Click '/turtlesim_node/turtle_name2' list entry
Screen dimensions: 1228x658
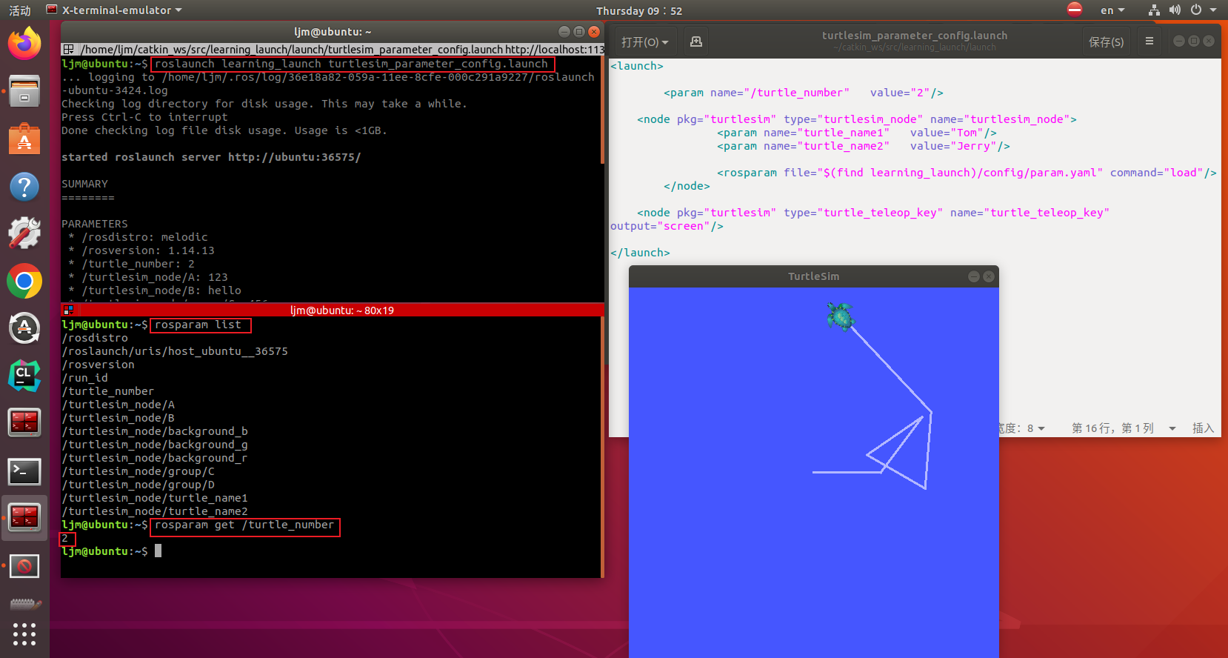[x=155, y=511]
